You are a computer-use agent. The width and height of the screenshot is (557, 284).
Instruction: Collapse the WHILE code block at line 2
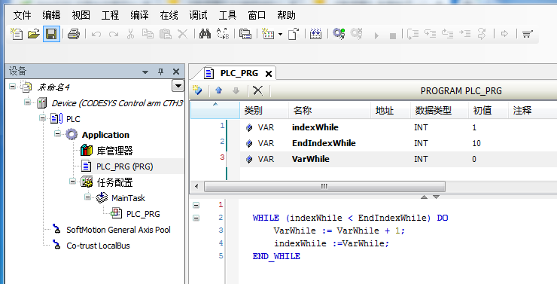pos(196,218)
